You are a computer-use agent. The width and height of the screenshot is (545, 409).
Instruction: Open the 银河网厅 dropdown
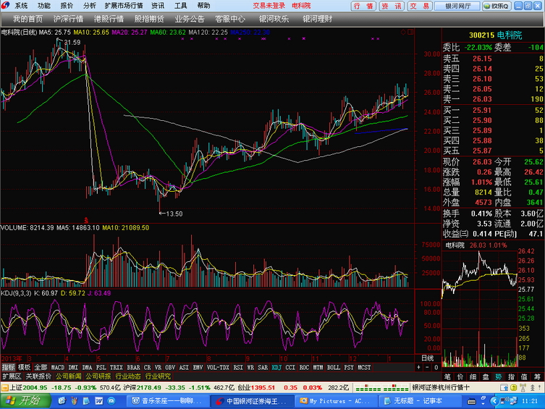pyautogui.click(x=458, y=6)
